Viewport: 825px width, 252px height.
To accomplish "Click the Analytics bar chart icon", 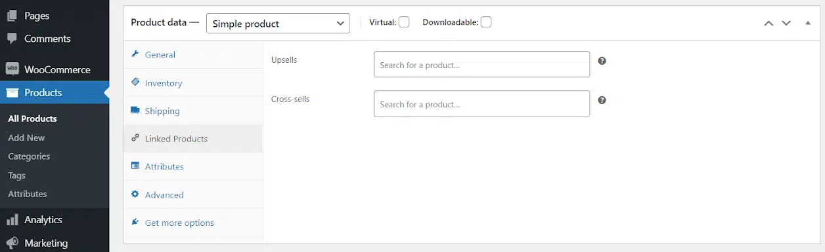I will click(x=12, y=220).
